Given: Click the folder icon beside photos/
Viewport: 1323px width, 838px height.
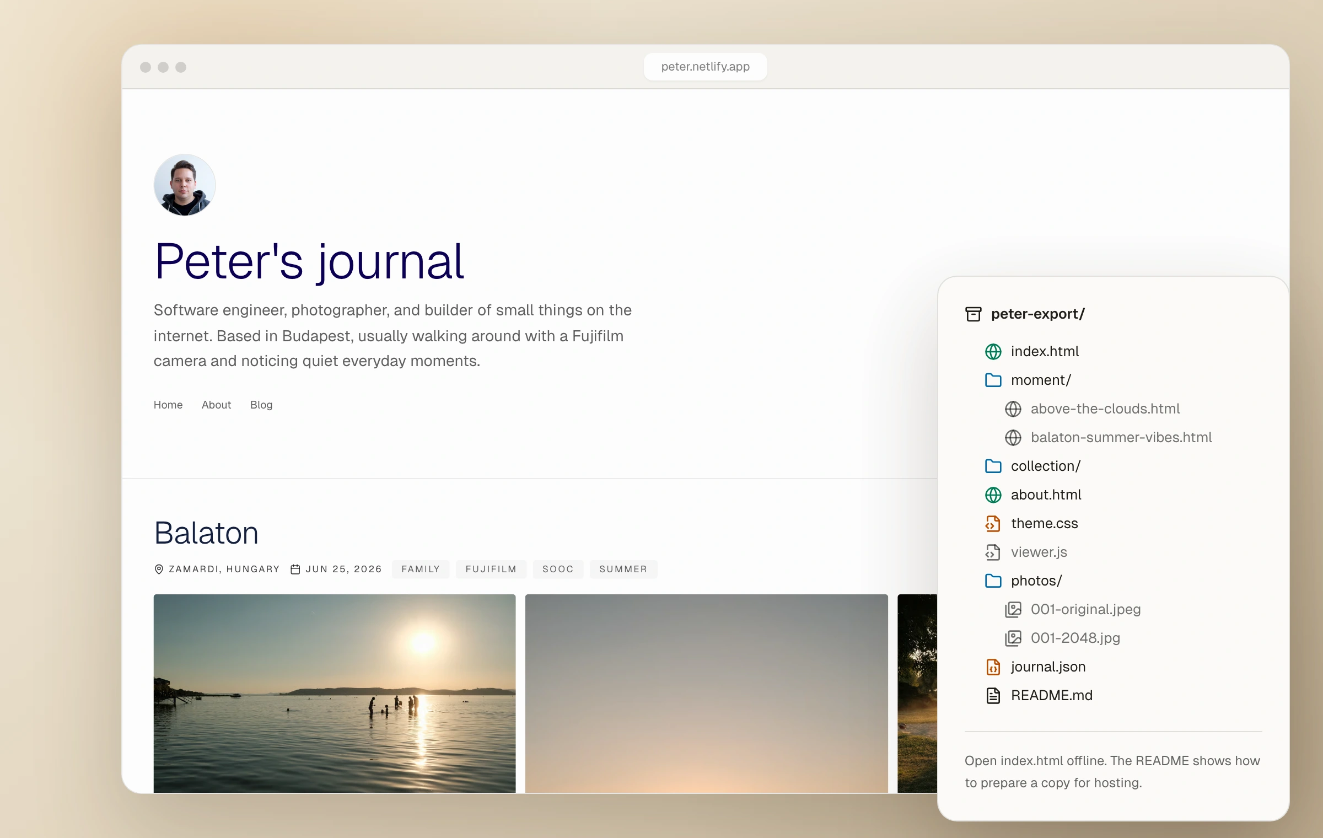Looking at the screenshot, I should [993, 581].
